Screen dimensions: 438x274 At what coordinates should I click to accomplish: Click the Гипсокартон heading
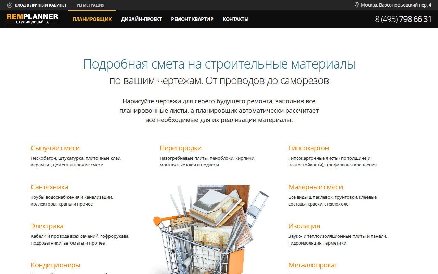point(309,148)
